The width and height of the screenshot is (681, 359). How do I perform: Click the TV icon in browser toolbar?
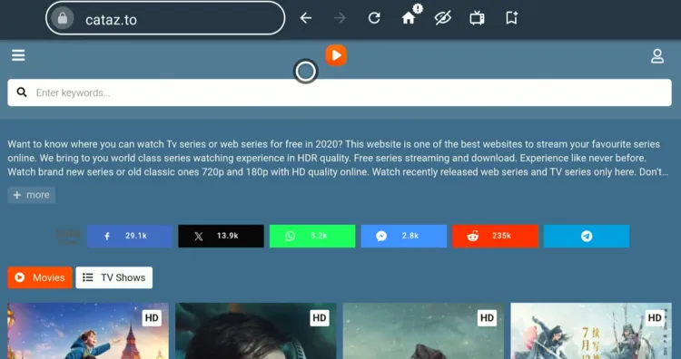477,18
